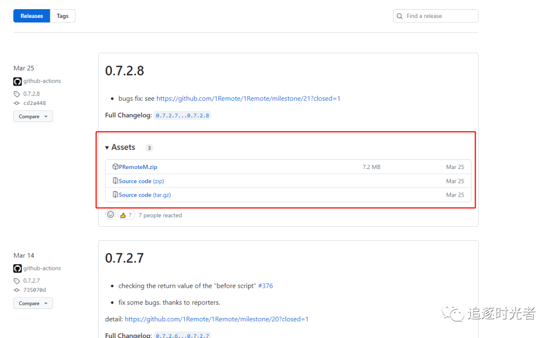This screenshot has width=554, height=338.
Task: Click the file icon for Source code (tar.gz)
Action: pyautogui.click(x=115, y=195)
